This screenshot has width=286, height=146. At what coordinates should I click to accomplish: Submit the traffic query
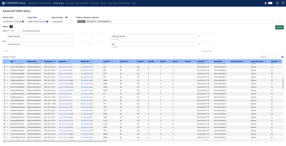pos(279,28)
